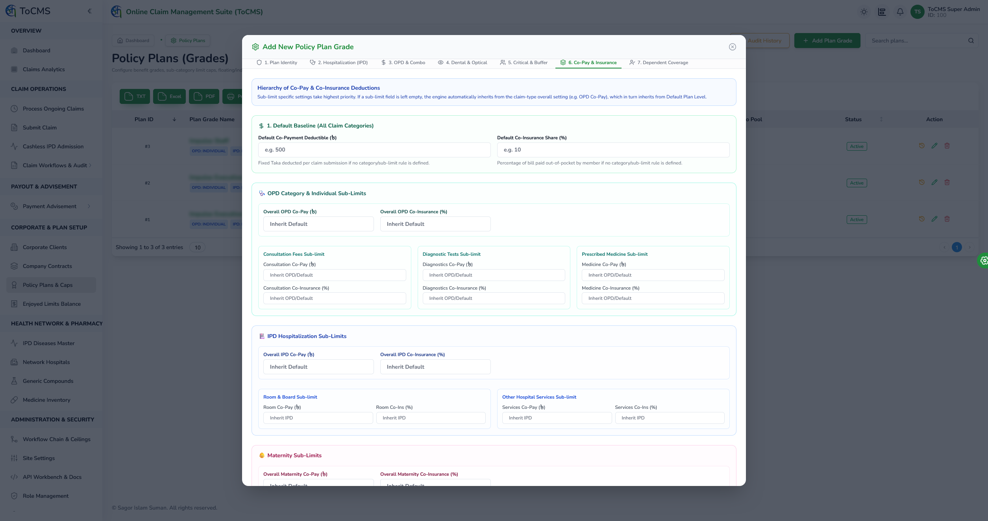The width and height of the screenshot is (988, 521).
Task: Open entries-per-page selector showing 10
Action: 198,248
